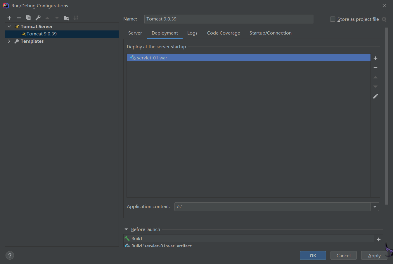Click the servlet-01:war artifact icon
This screenshot has width=393, height=264.
(x=133, y=58)
